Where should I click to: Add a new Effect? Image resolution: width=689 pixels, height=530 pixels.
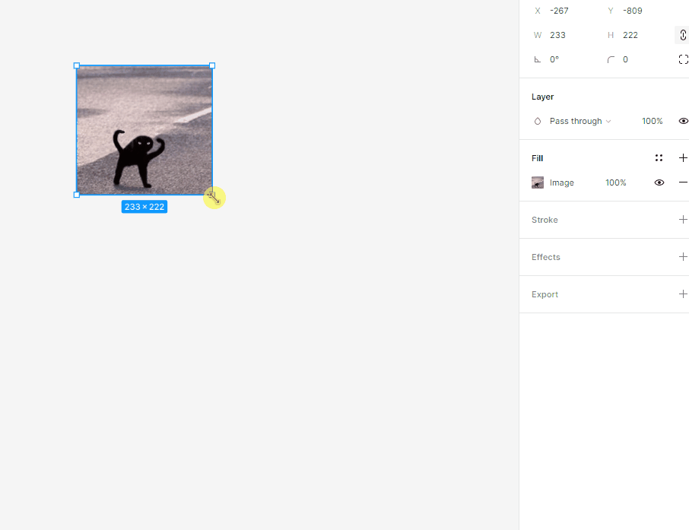[x=683, y=257]
